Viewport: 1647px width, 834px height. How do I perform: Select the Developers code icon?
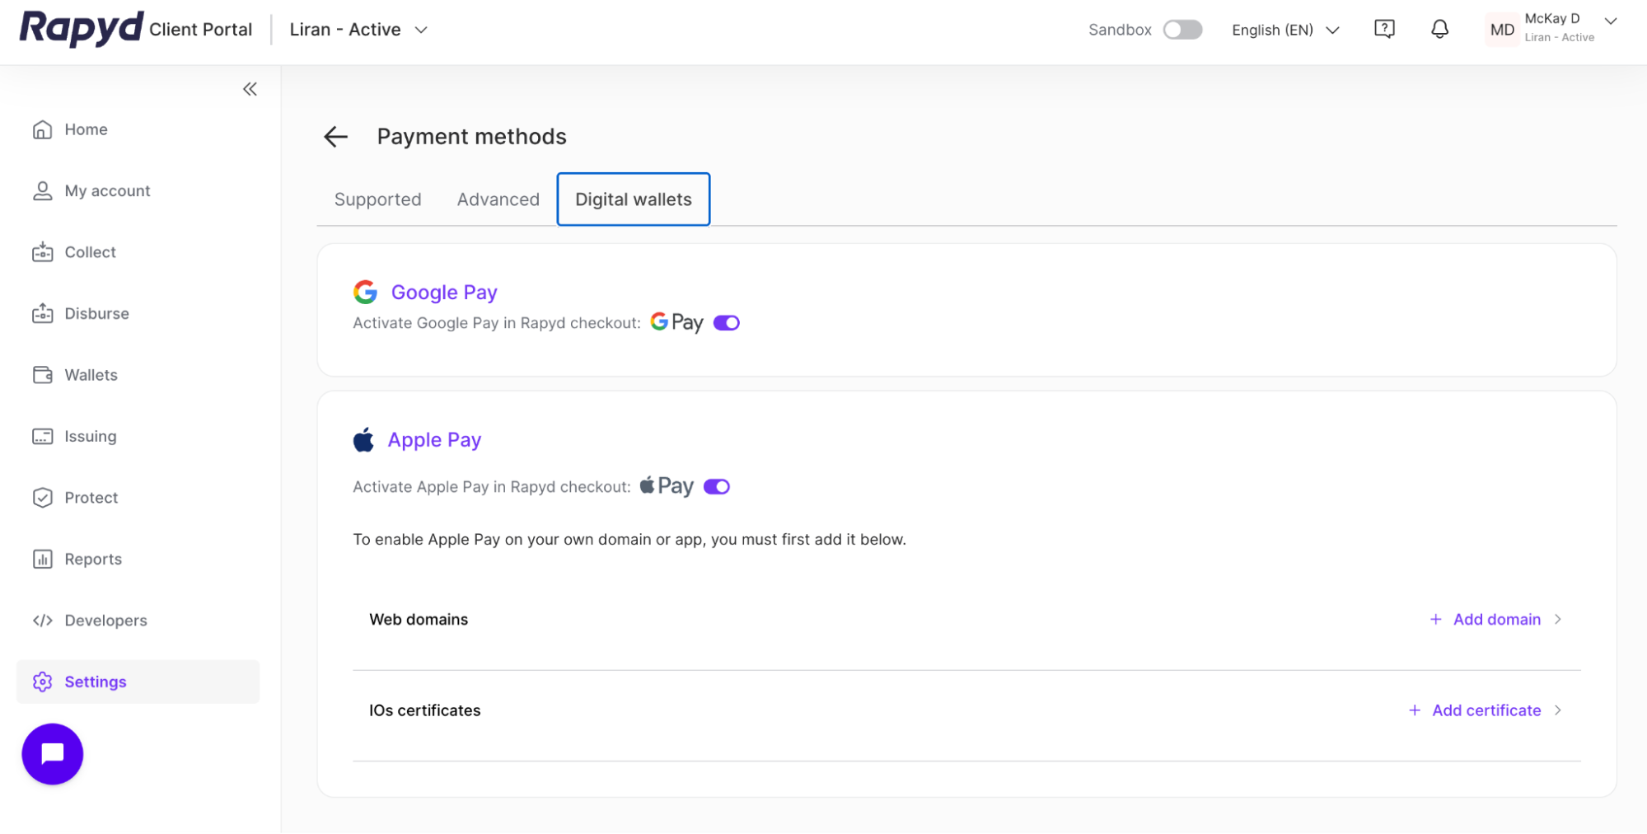click(x=42, y=620)
